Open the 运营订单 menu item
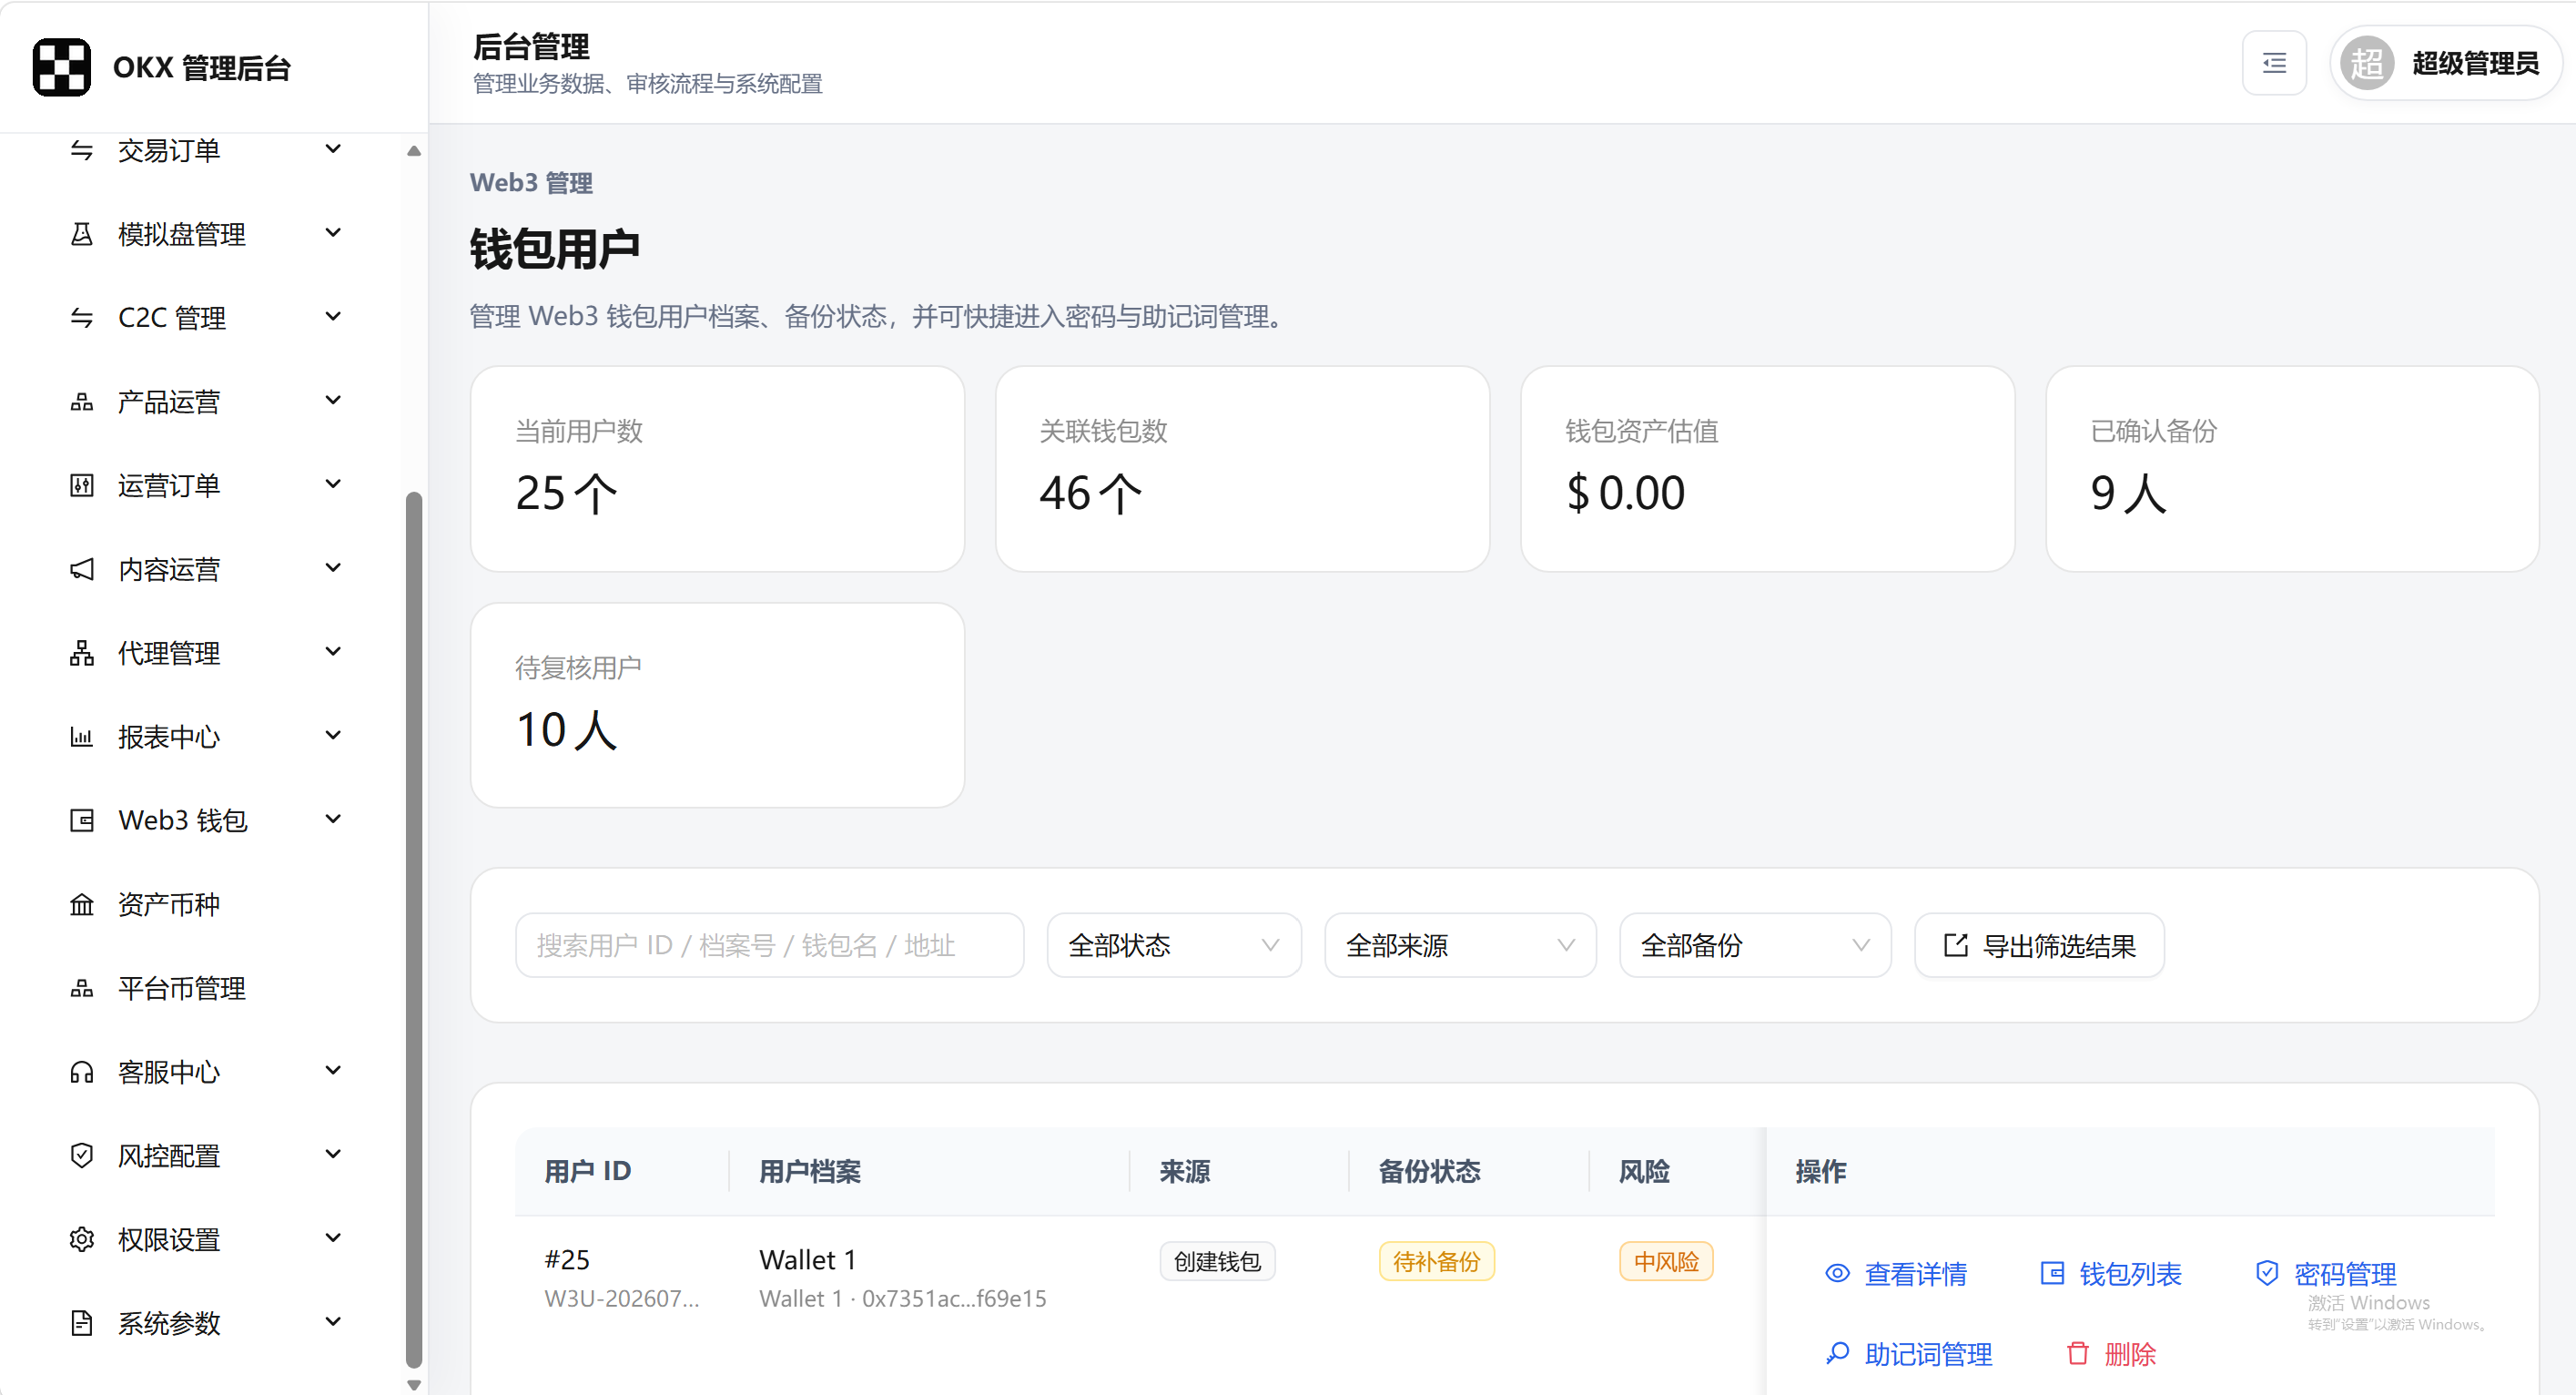The height and width of the screenshot is (1395, 2576). point(205,485)
